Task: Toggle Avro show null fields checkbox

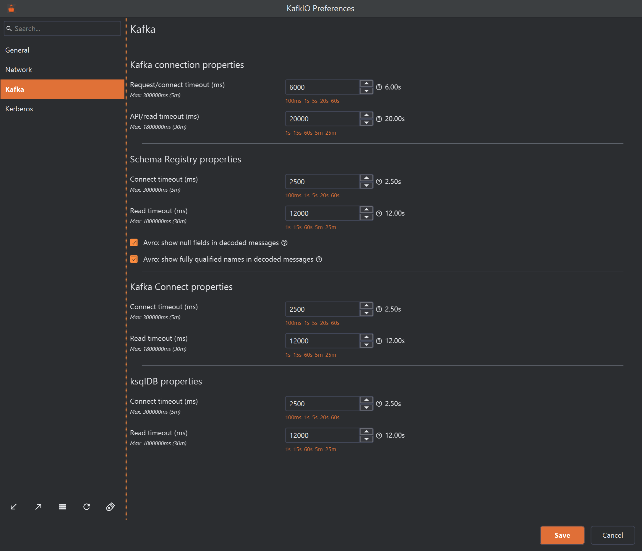Action: [134, 243]
